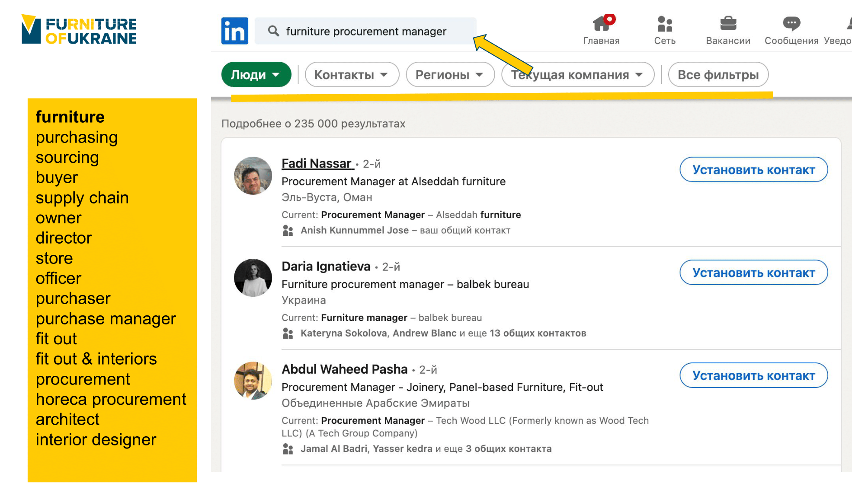Click the purchasing keyword

coord(77,137)
